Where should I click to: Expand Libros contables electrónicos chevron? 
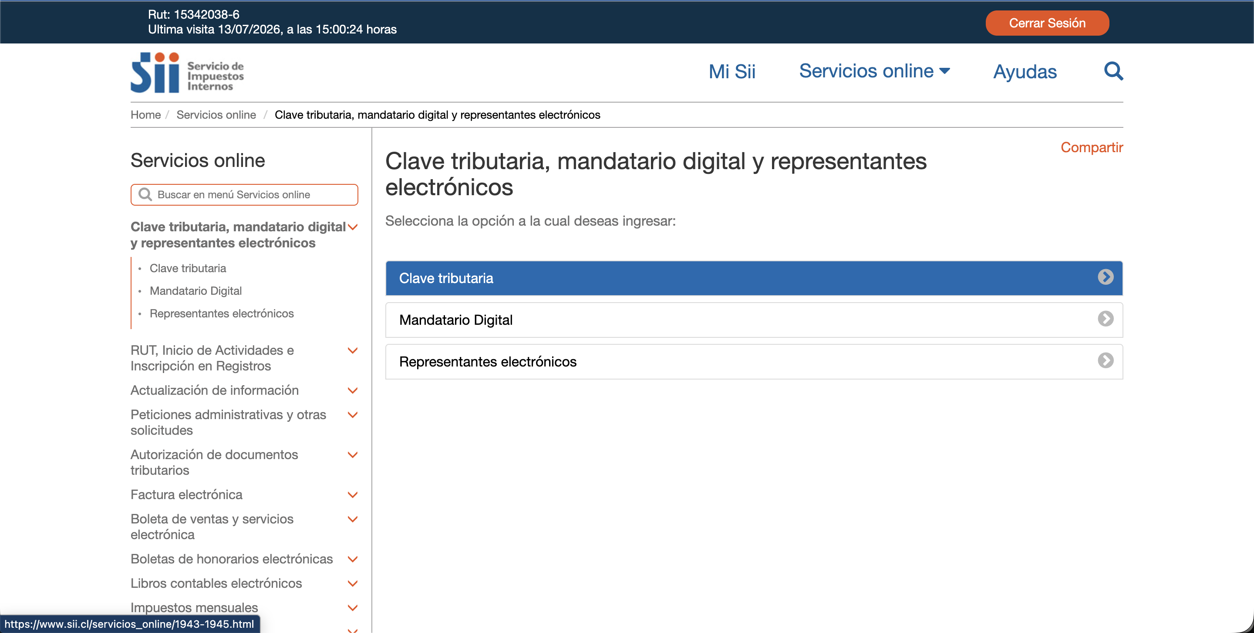point(353,583)
